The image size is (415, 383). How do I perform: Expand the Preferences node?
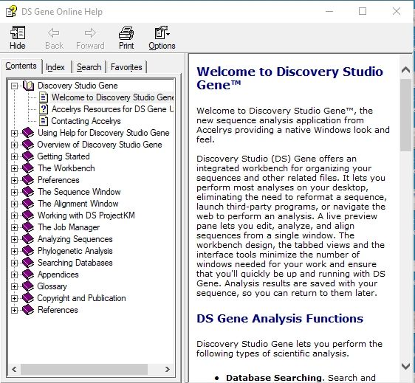[x=14, y=180]
